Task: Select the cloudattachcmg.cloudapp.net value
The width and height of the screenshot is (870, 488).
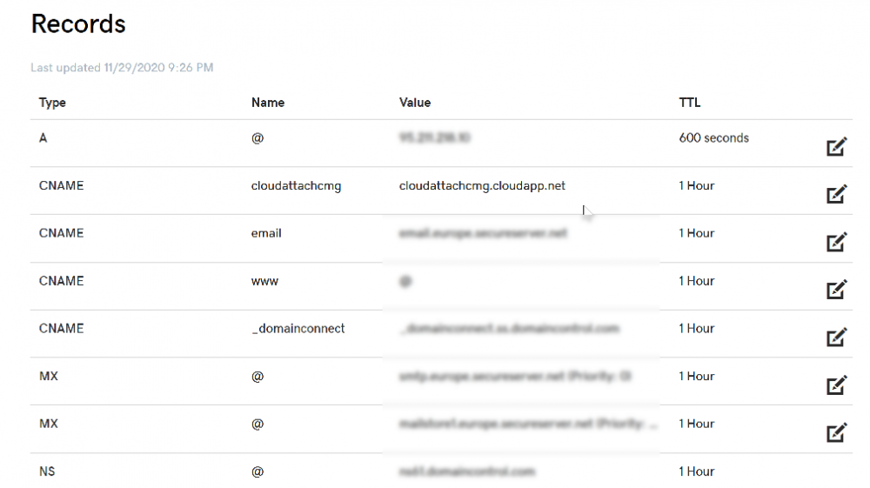Action: click(x=482, y=186)
